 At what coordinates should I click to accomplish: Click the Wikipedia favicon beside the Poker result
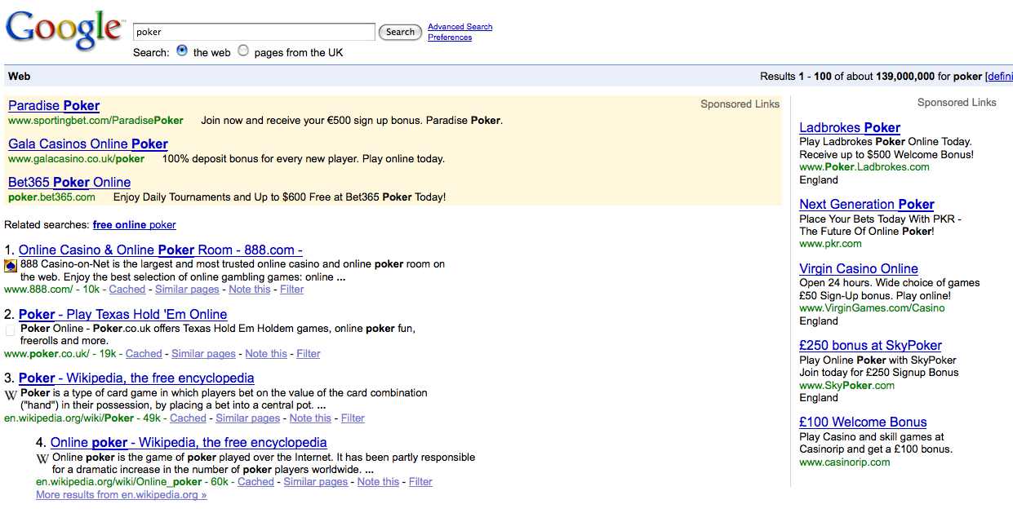point(11,395)
